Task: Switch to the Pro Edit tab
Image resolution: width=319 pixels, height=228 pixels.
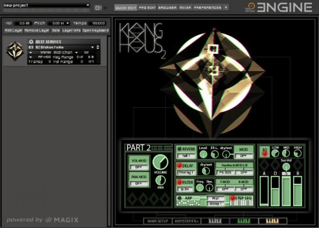Action: 147,8
